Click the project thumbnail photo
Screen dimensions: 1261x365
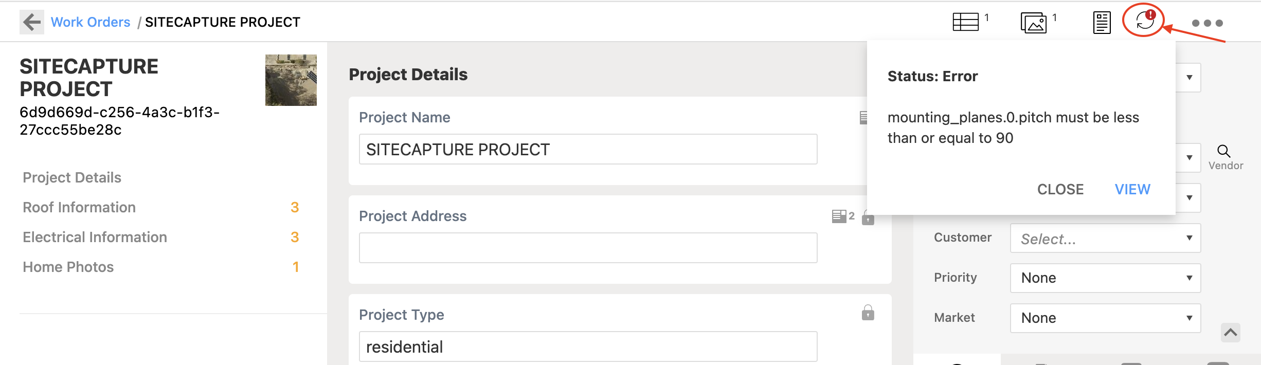(291, 80)
